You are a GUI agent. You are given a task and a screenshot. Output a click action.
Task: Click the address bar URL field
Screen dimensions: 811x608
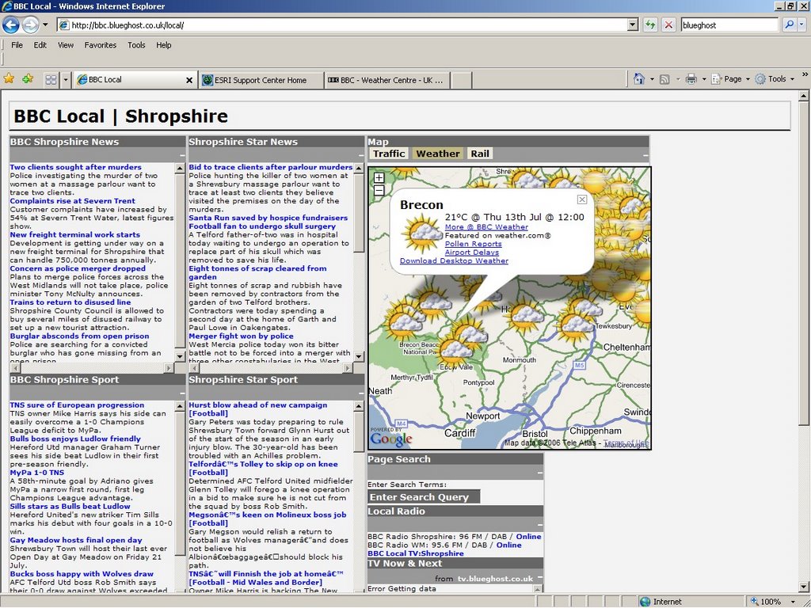pos(341,25)
